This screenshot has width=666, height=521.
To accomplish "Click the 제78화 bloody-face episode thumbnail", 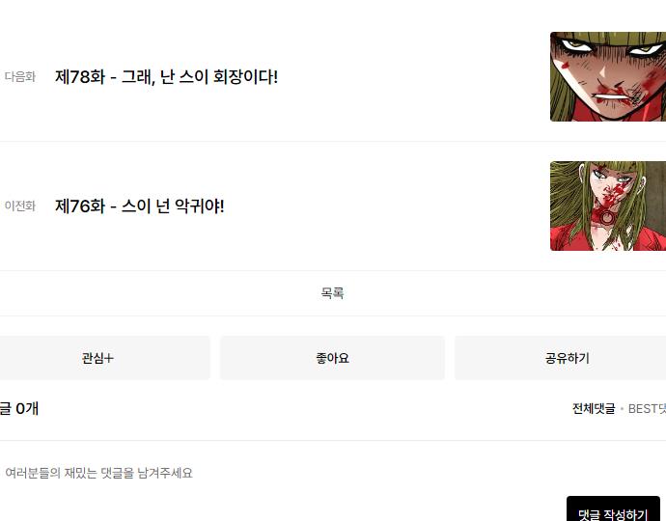I will click(x=608, y=76).
